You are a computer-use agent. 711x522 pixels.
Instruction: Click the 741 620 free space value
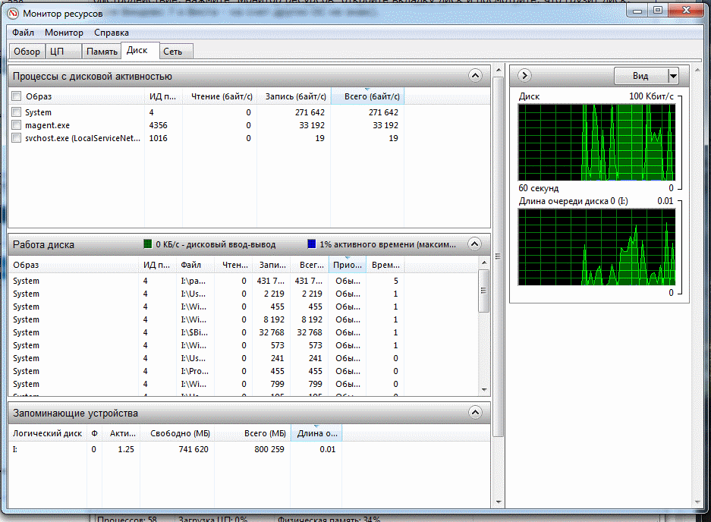(x=193, y=449)
